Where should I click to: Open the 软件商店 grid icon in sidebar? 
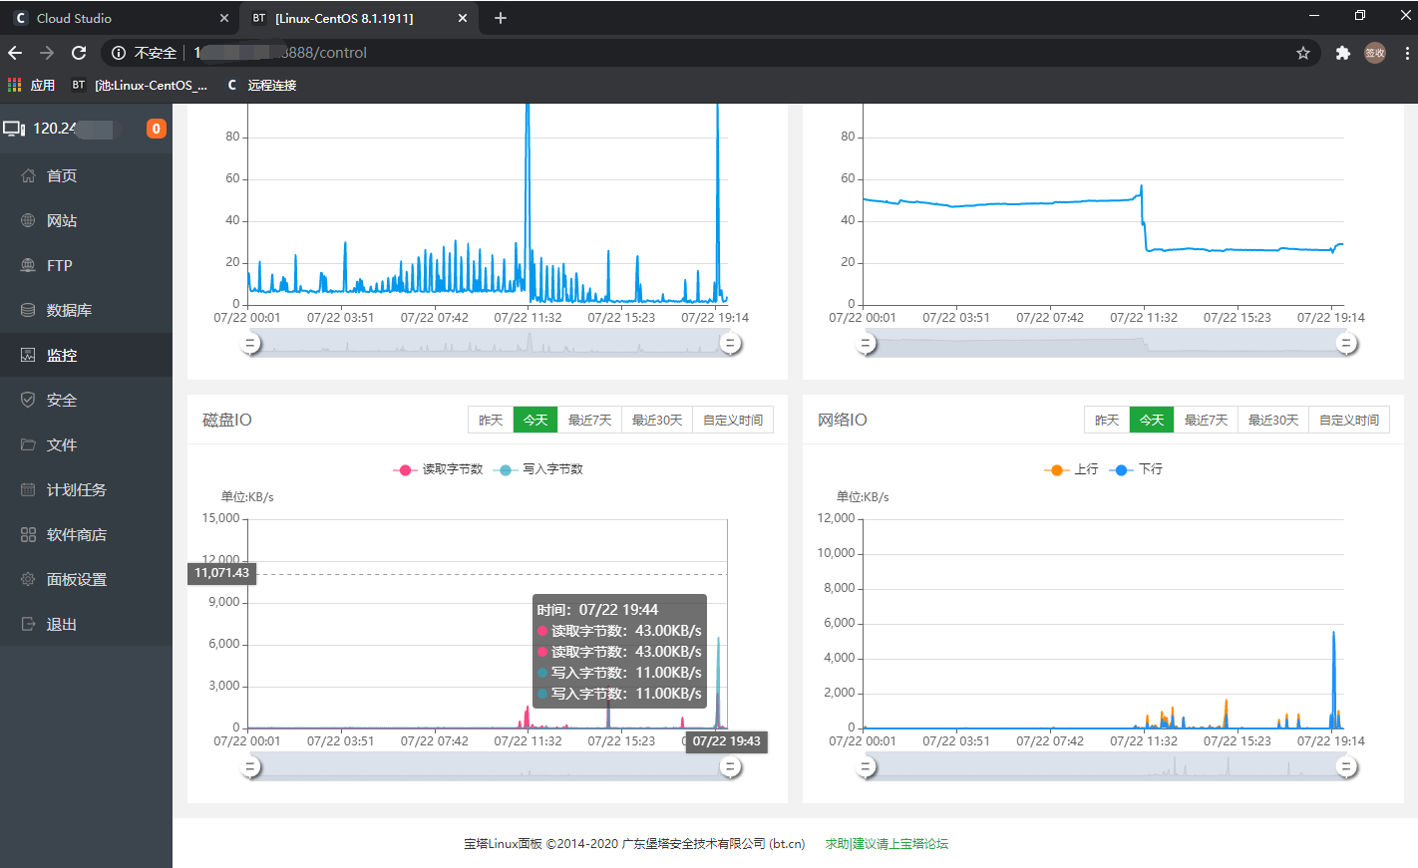pos(28,534)
